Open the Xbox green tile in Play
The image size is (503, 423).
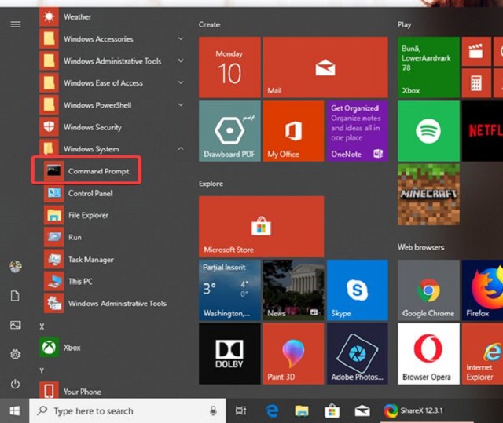tap(428, 67)
